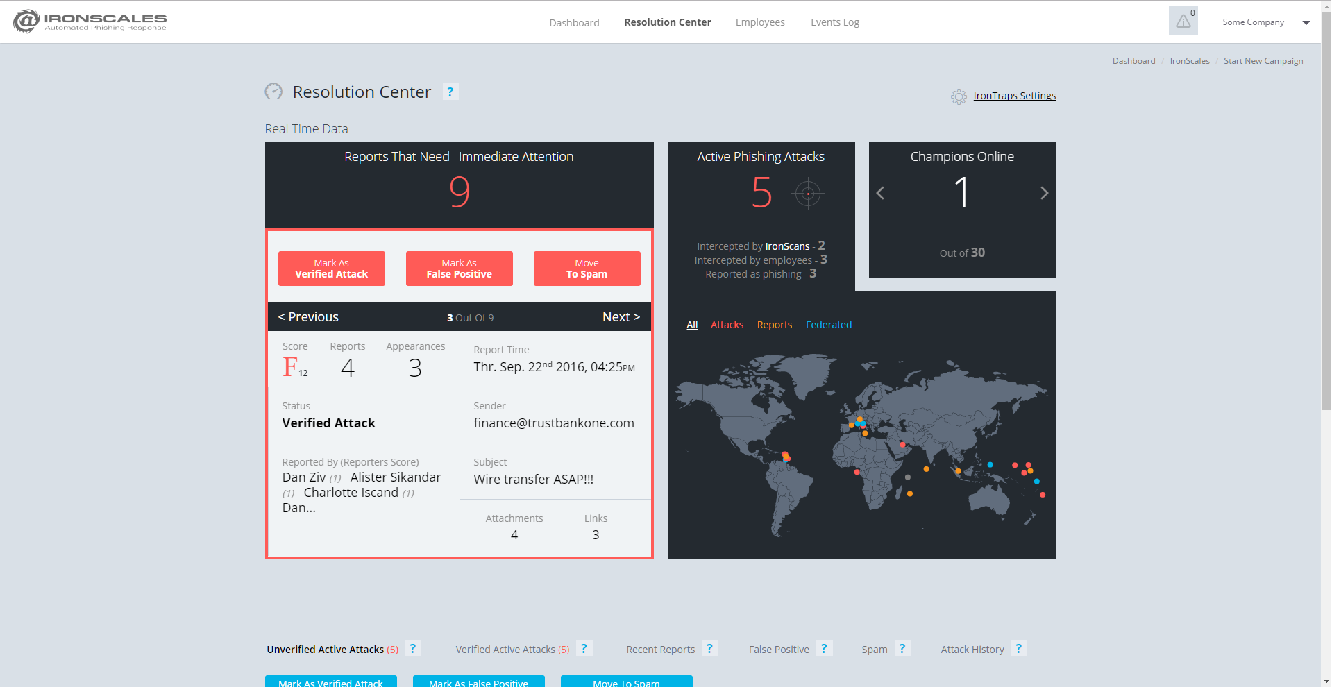
Task: Click help icon next to Attack History
Action: point(1018,649)
